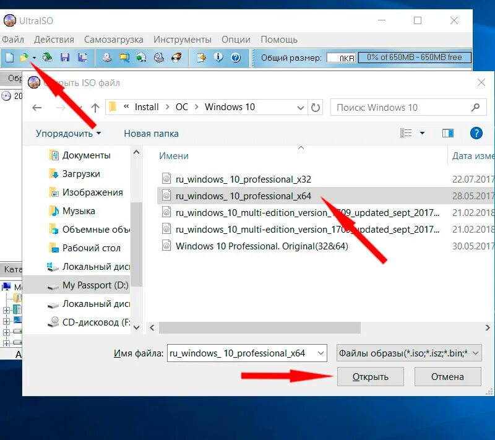Click the horizontal scrollbar thumb in file list
This screenshot has width=495, height=440.
coord(259,327)
